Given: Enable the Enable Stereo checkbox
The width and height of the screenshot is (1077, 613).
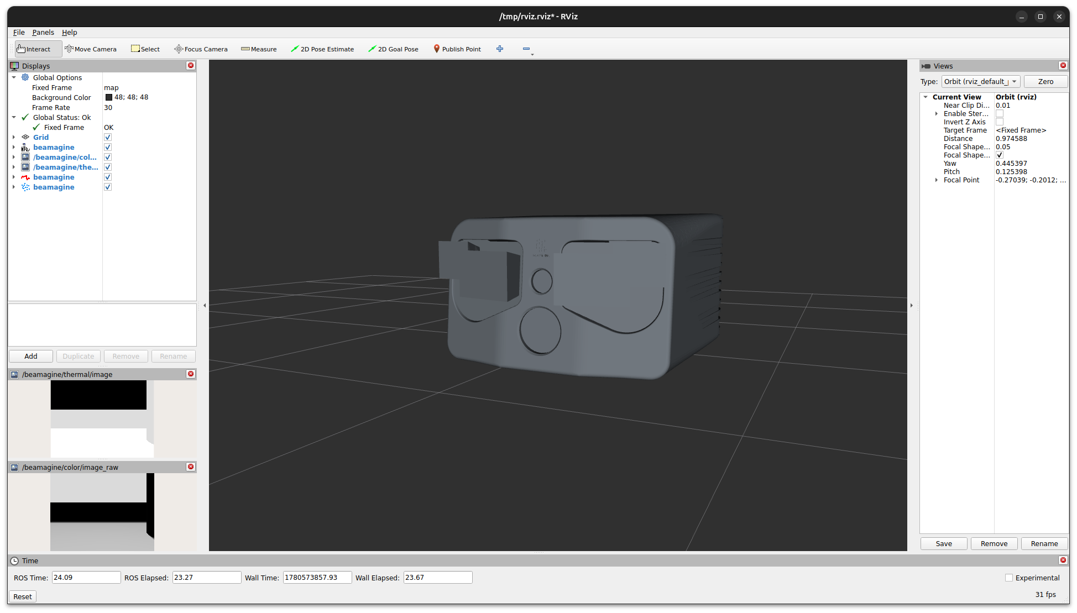Looking at the screenshot, I should click(x=1000, y=113).
